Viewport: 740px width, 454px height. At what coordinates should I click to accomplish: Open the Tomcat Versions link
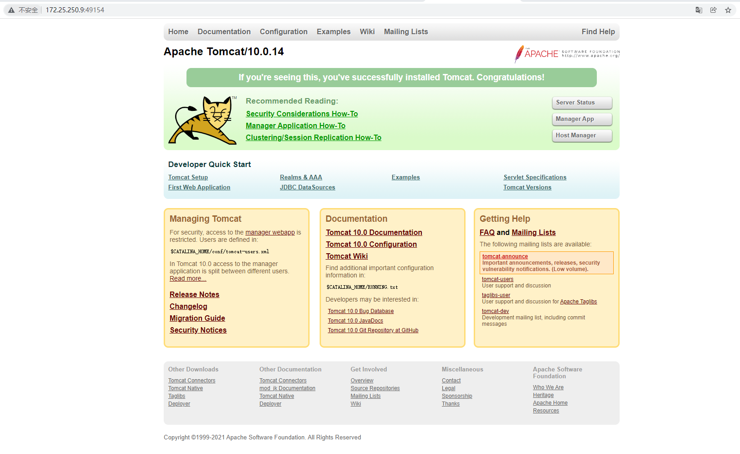point(527,188)
